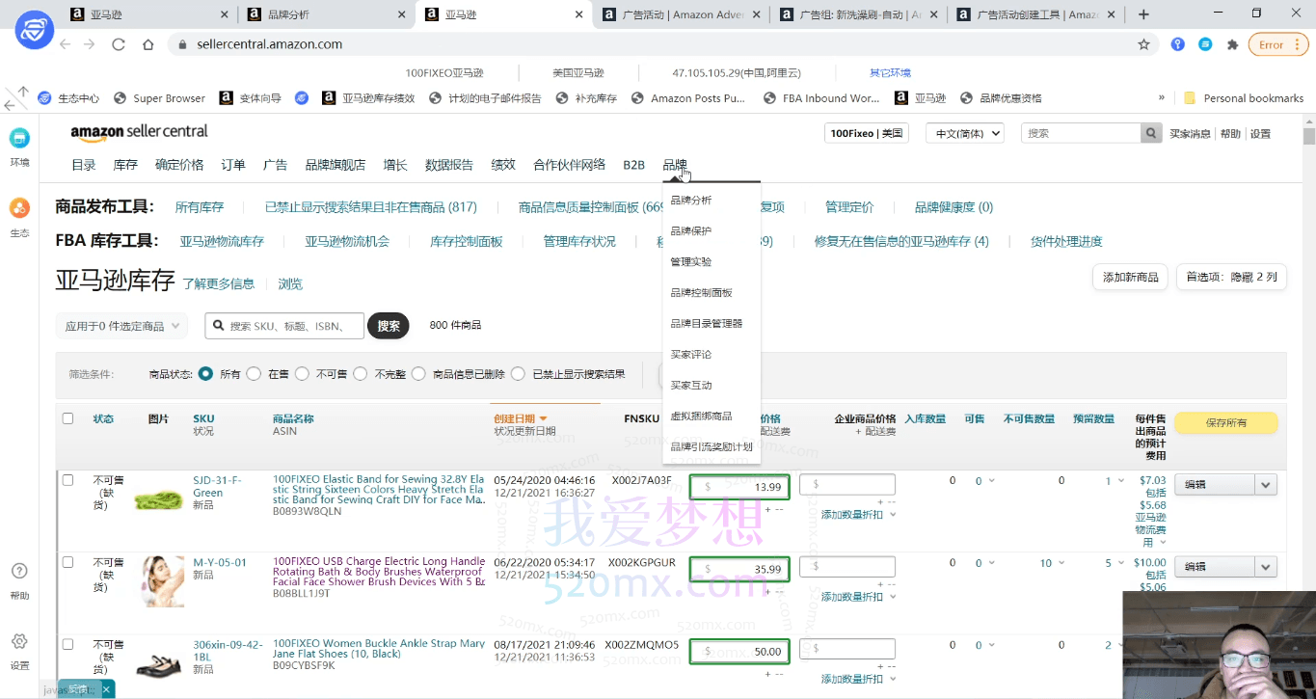Click the 保存所有 button
Image resolution: width=1316 pixels, height=699 pixels.
pyautogui.click(x=1225, y=422)
